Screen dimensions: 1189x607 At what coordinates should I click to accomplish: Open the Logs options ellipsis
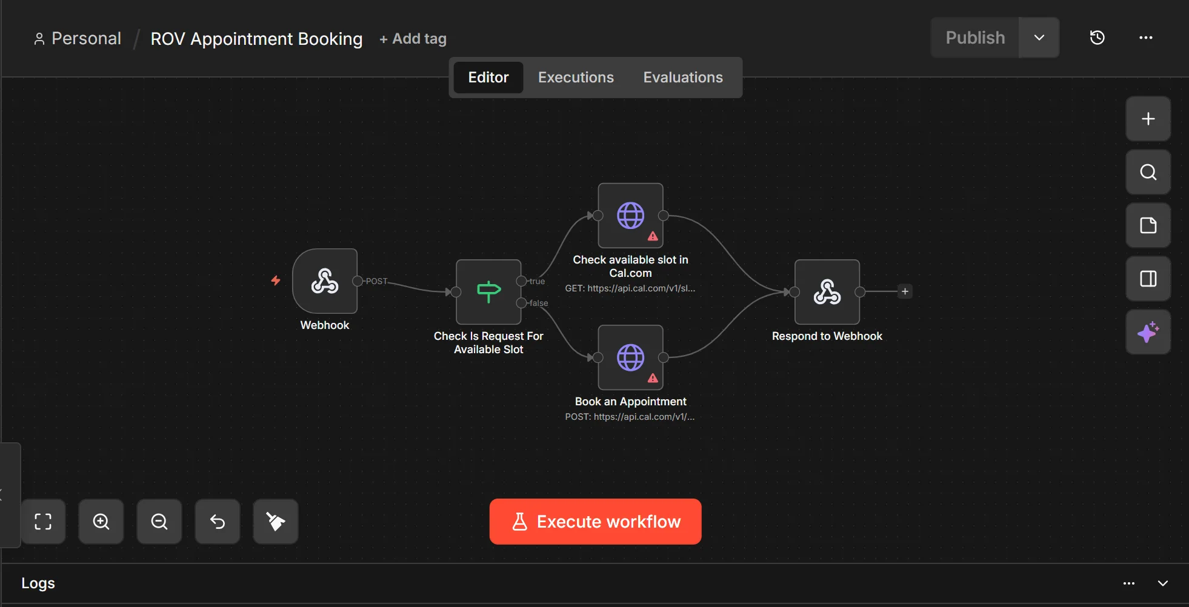pos(1129,583)
